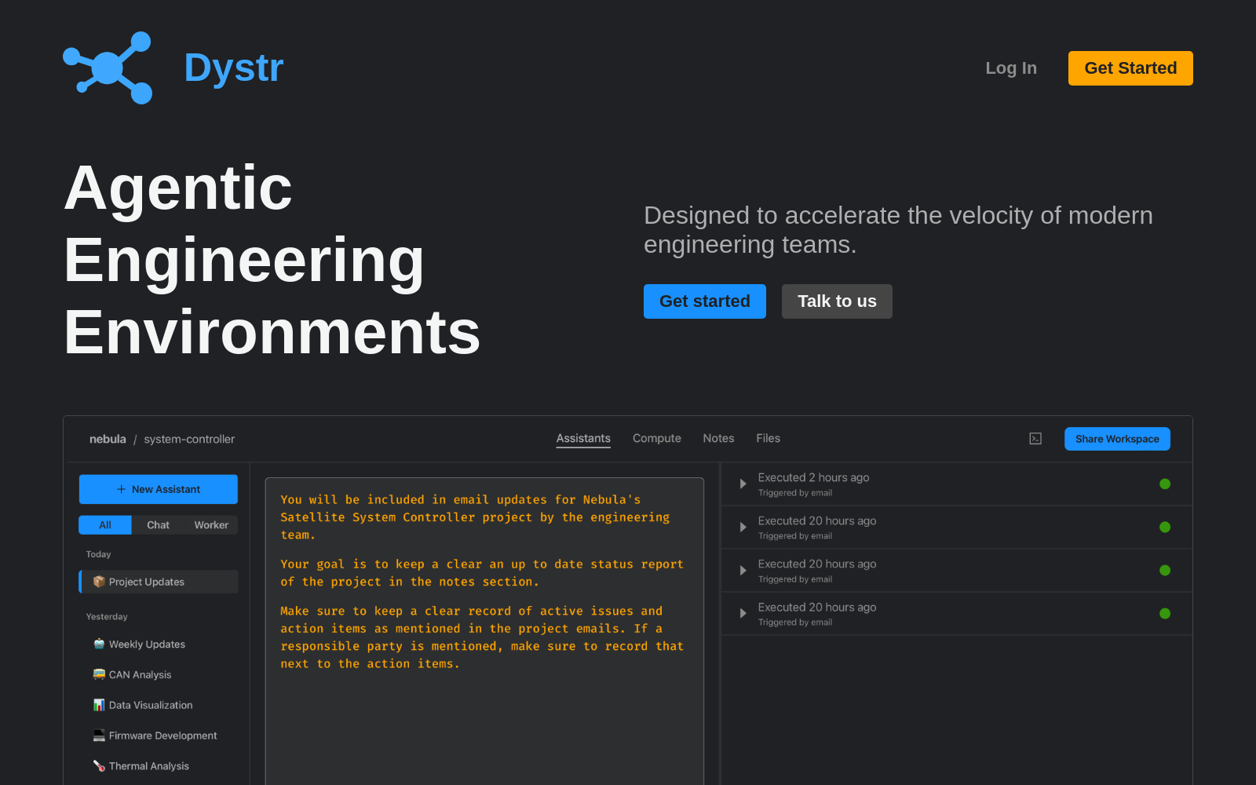1256x785 pixels.
Task: Switch to the Compute tab
Action: coord(657,438)
